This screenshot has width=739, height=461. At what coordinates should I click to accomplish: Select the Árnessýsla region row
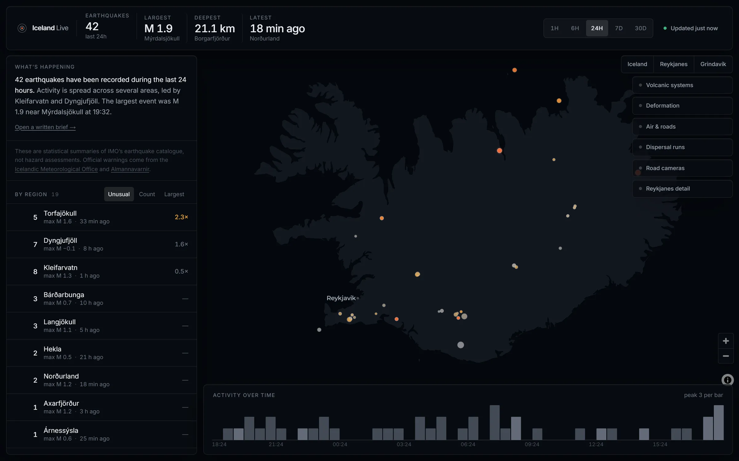point(102,434)
